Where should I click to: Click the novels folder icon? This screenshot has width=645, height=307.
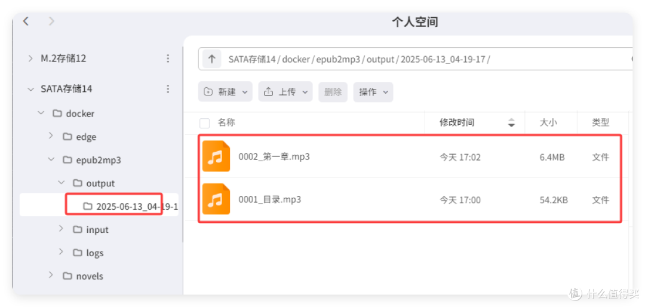(x=67, y=276)
